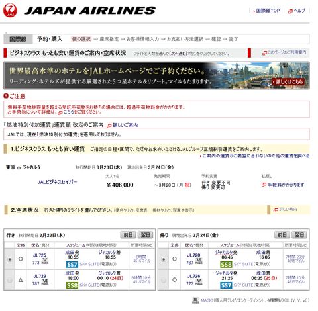
Task: Click the MAGIC V icon for JL726
Action: (199, 282)
